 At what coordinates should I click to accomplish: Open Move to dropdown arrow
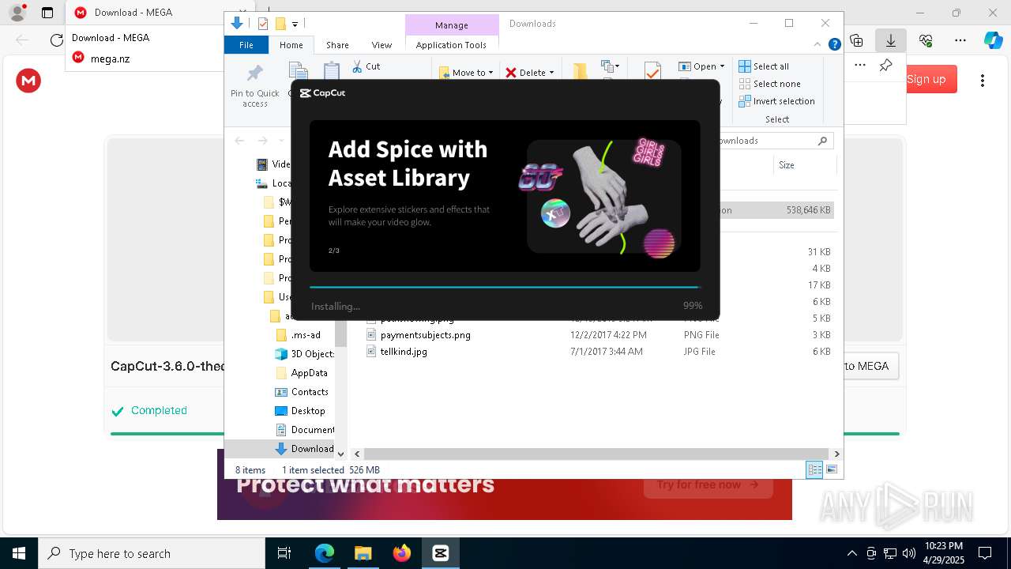(x=490, y=73)
